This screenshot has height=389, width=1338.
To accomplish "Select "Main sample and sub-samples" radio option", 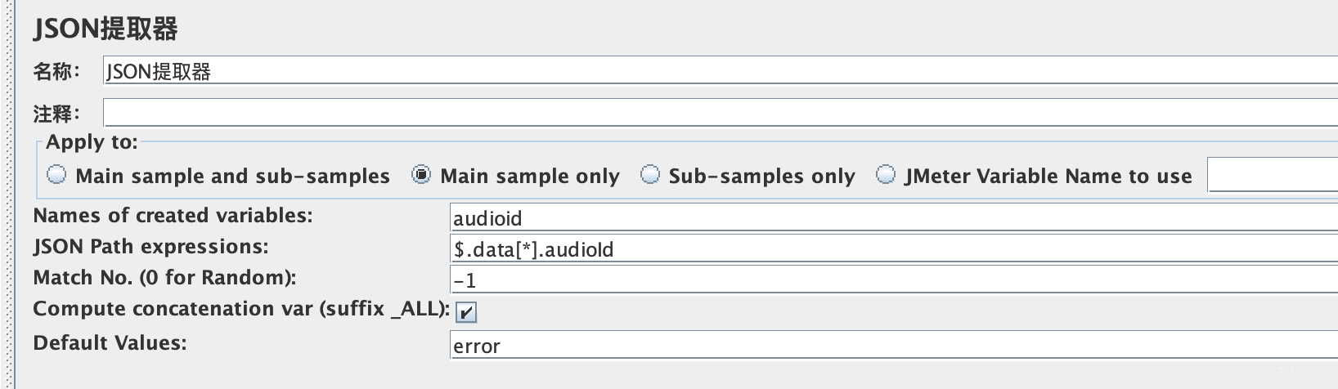I will point(57,175).
